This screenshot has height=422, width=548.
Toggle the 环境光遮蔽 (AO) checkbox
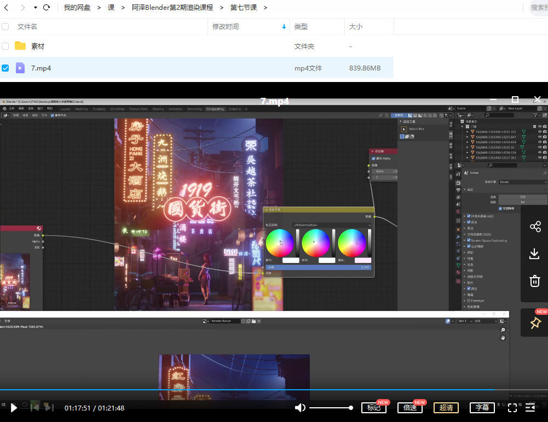(x=469, y=216)
